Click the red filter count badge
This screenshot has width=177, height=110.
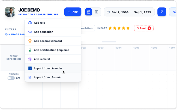[149, 28]
